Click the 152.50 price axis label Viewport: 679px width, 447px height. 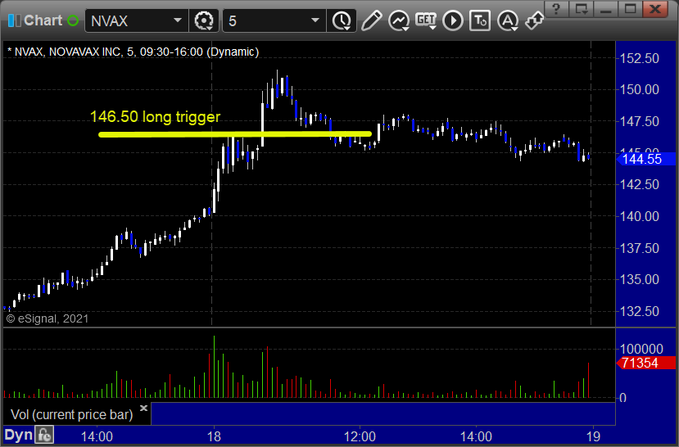click(x=640, y=58)
